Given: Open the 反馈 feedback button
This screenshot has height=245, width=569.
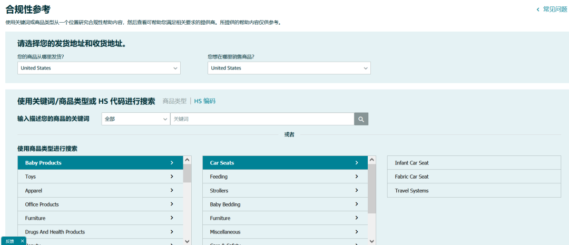Looking at the screenshot, I should click(10, 241).
